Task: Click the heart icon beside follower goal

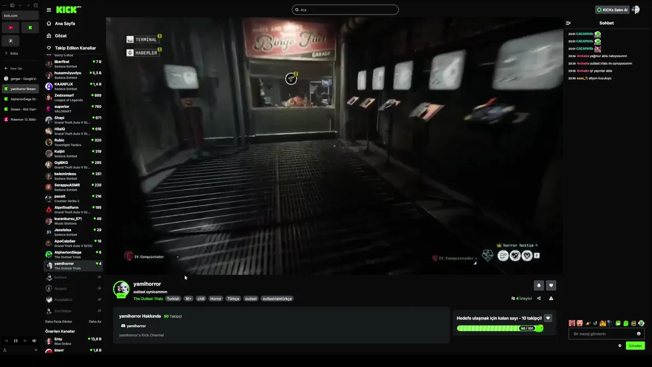Action: pyautogui.click(x=548, y=318)
